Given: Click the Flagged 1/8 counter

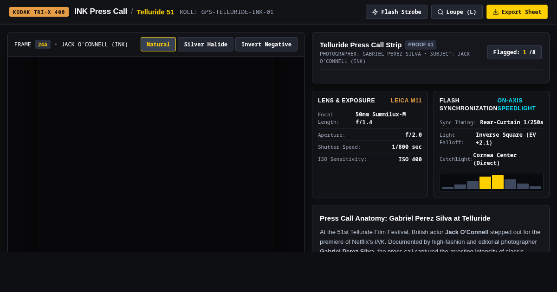Looking at the screenshot, I should [514, 52].
